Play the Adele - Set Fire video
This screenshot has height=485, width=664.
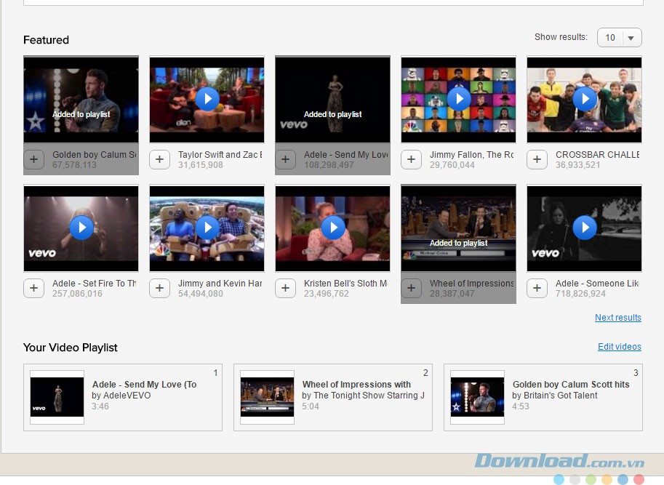[81, 228]
